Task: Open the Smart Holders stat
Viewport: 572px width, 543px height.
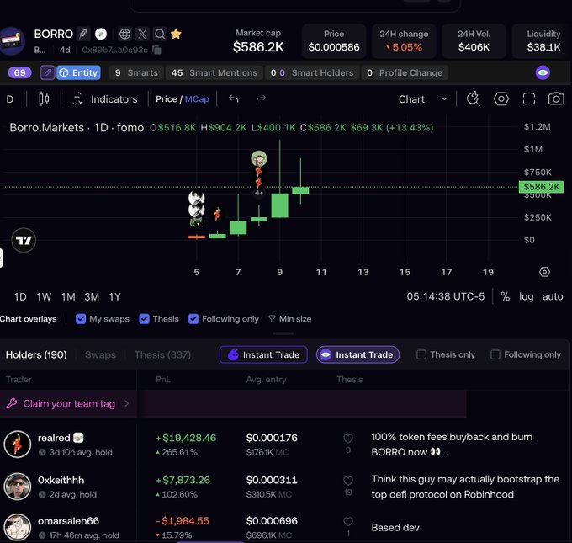Action: [x=312, y=72]
